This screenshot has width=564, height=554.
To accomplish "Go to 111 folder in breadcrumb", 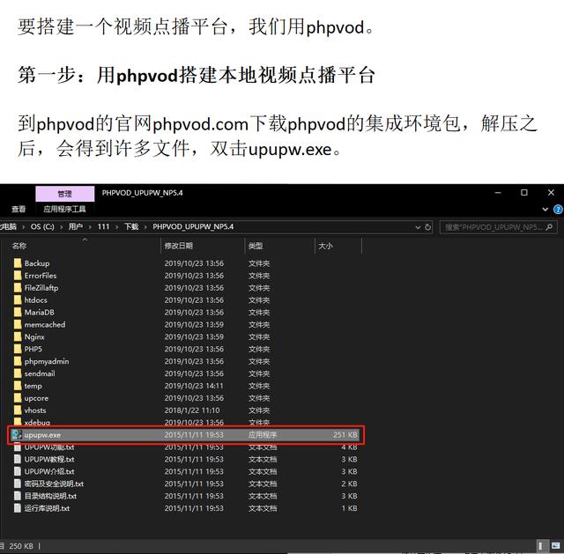I will tap(103, 226).
